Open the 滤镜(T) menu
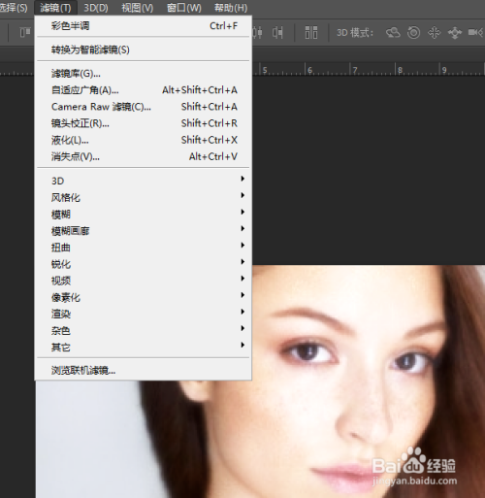Image resolution: width=485 pixels, height=498 pixels. pyautogui.click(x=55, y=8)
